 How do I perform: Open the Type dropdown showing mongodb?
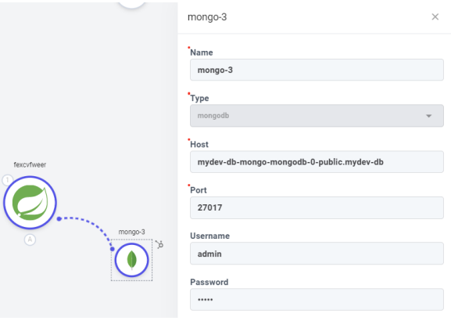click(317, 116)
